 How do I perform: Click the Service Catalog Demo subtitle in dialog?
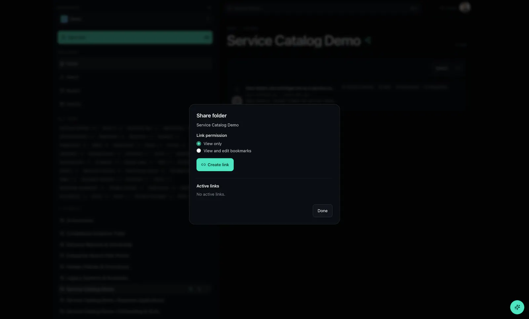click(218, 125)
